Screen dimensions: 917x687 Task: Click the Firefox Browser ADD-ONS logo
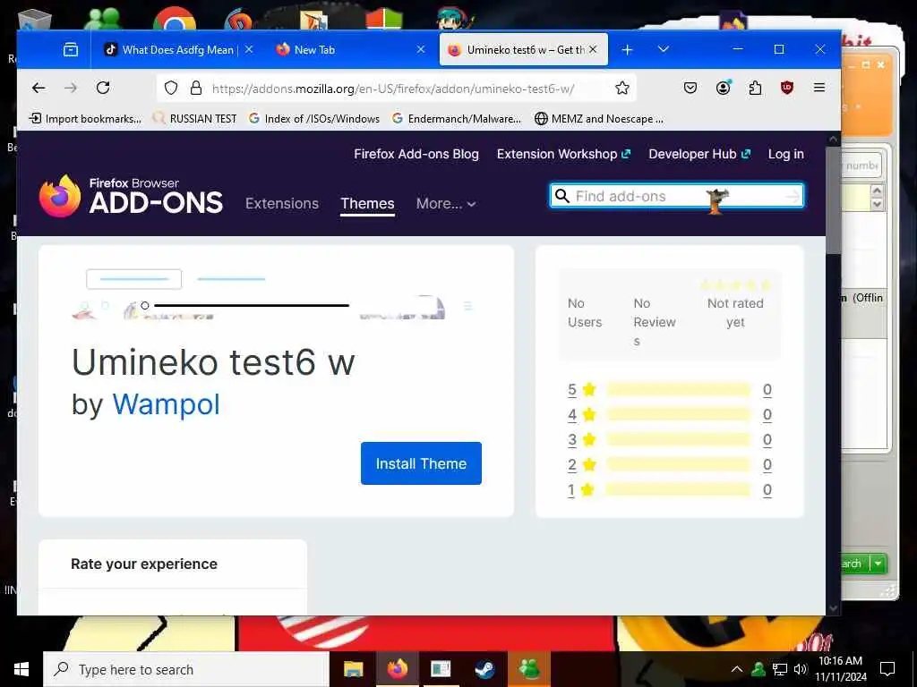131,196
